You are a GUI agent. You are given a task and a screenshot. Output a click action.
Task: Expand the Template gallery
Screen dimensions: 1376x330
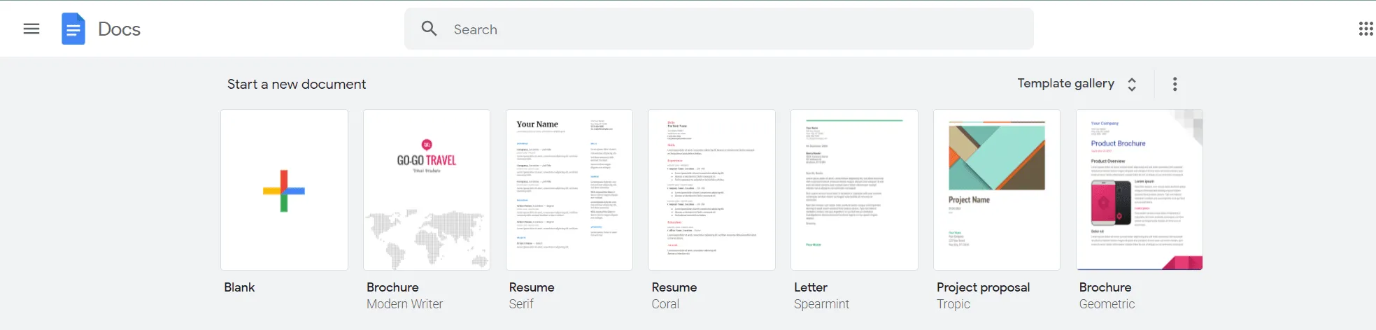(1065, 83)
